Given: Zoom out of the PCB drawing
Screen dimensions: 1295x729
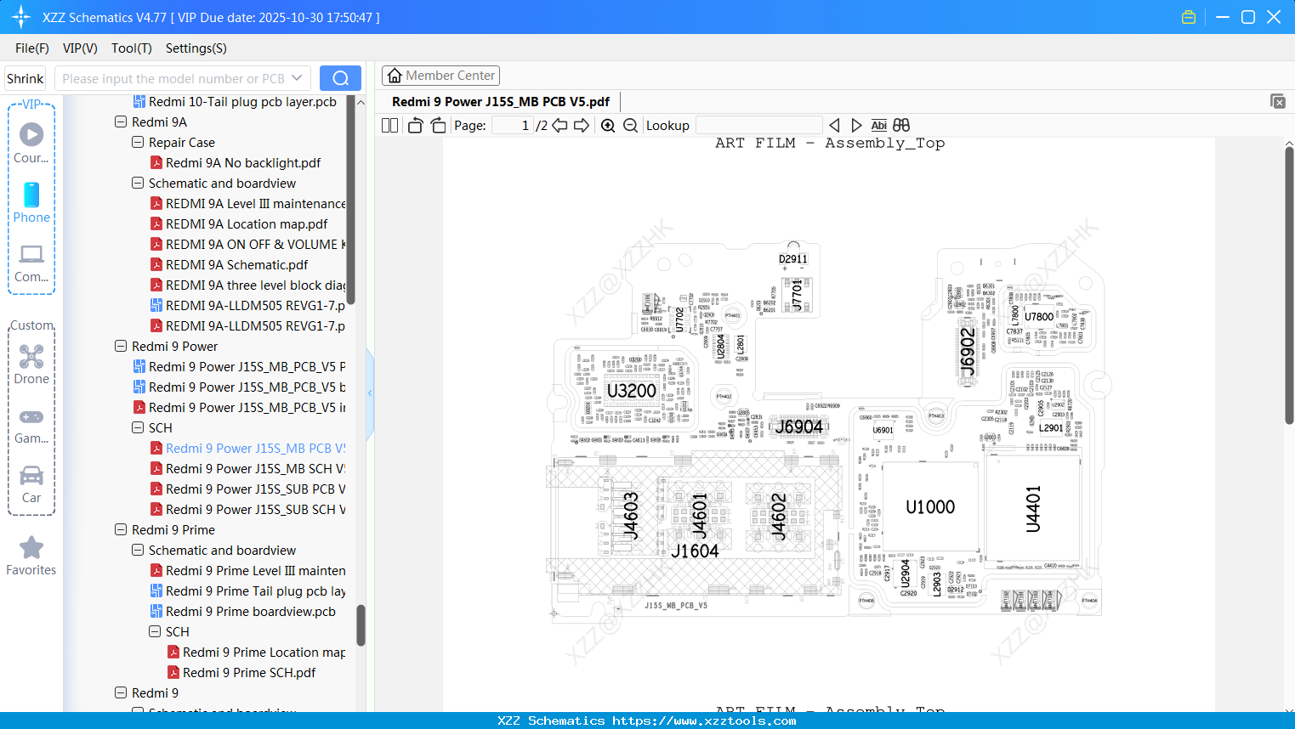Looking at the screenshot, I should (x=630, y=126).
